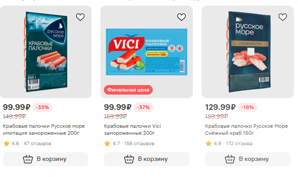Add Снежный краб 150г to cart
The height and width of the screenshot is (177, 298).
[x=248, y=159]
